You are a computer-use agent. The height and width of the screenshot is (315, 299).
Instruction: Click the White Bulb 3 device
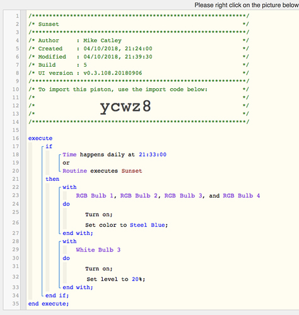(98, 250)
